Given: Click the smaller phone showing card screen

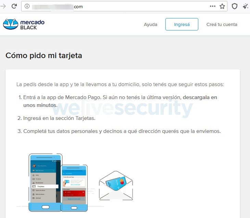Looking at the screenshot, I should (x=74, y=188).
